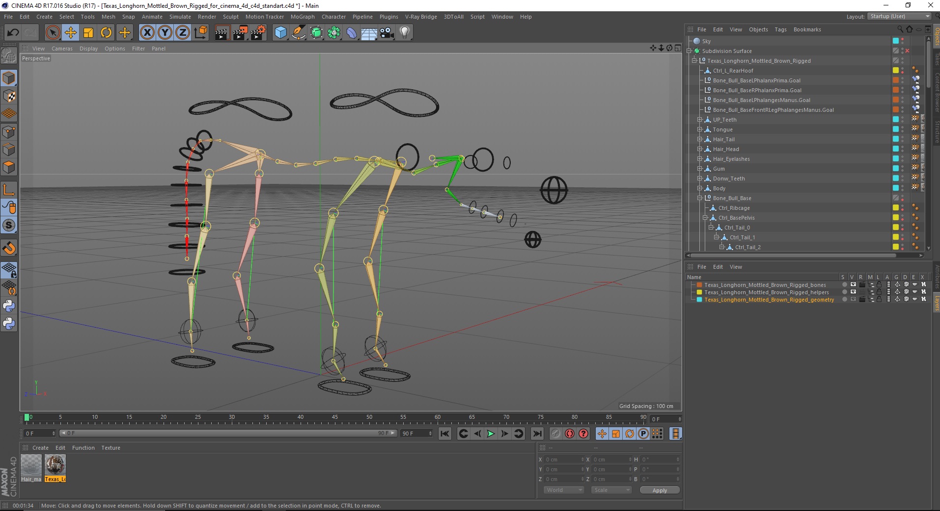Toggle Sky object visibility dots
The height and width of the screenshot is (511, 940).
pos(903,41)
